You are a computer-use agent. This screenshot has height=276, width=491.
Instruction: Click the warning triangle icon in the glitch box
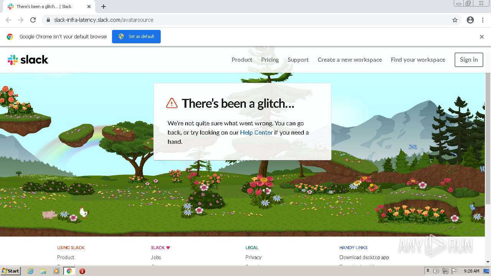tap(172, 103)
